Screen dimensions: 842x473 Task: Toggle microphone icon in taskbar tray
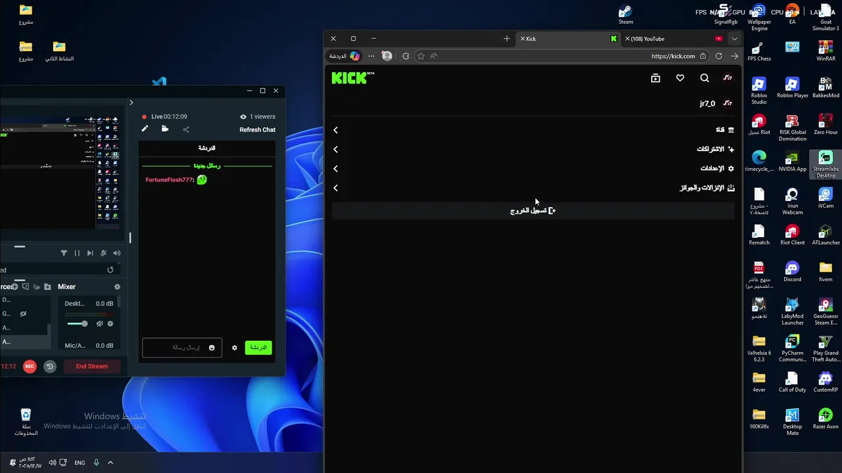pyautogui.click(x=96, y=462)
